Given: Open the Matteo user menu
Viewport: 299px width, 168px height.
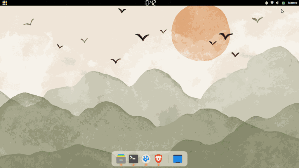Looking at the screenshot, I should [x=293, y=3].
